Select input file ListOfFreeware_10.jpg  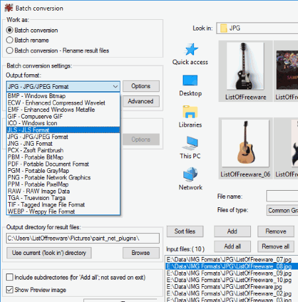pyautogui.click(x=232, y=280)
